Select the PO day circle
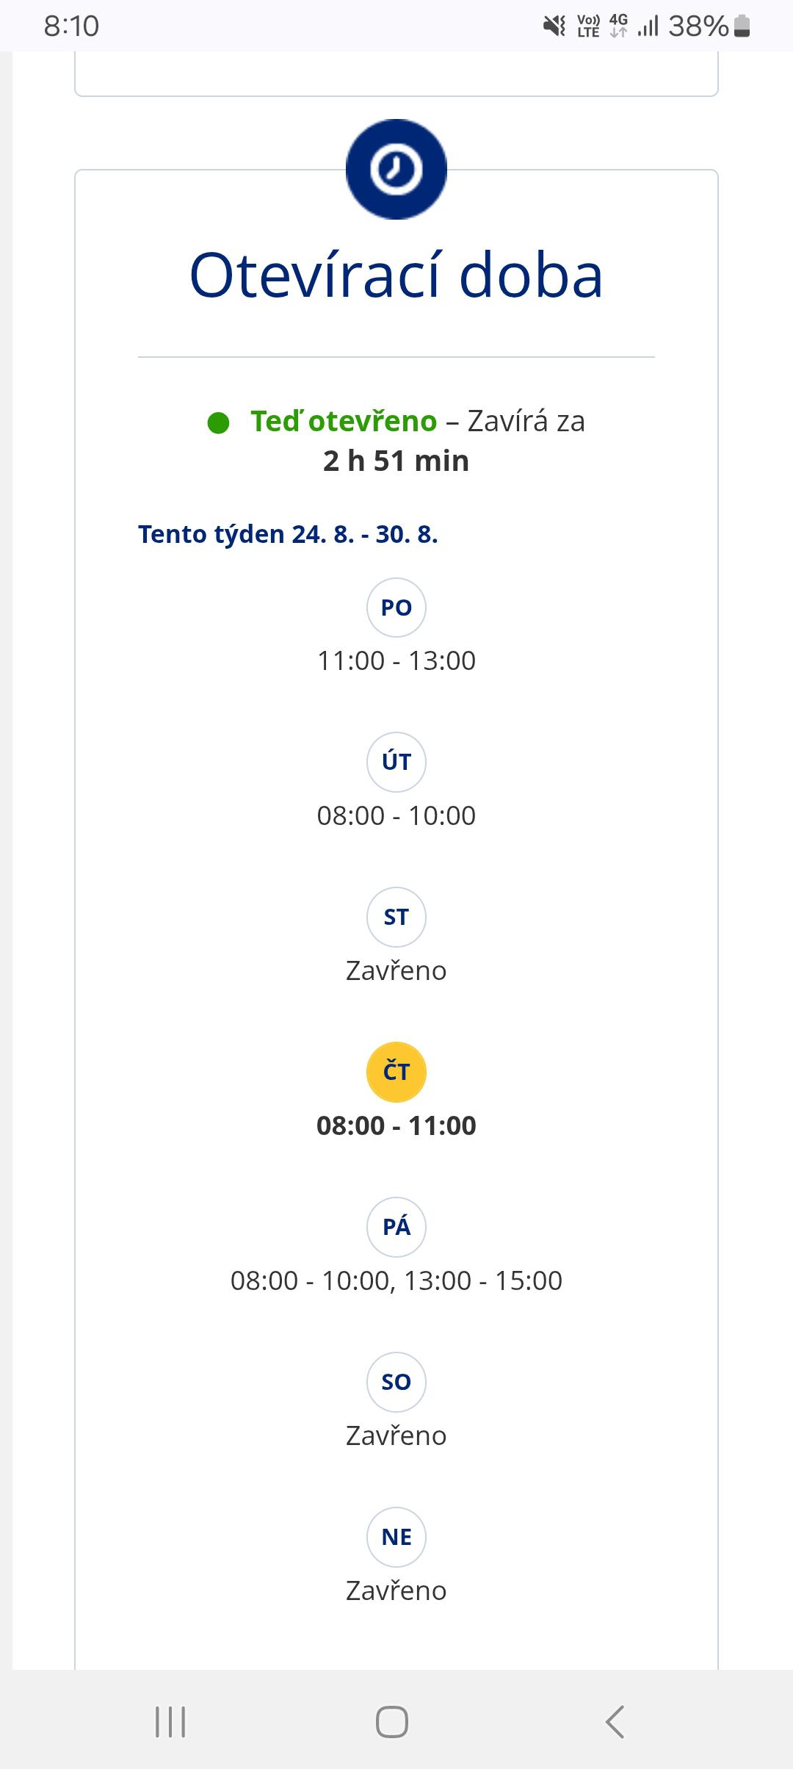The width and height of the screenshot is (793, 1769). pyautogui.click(x=396, y=608)
